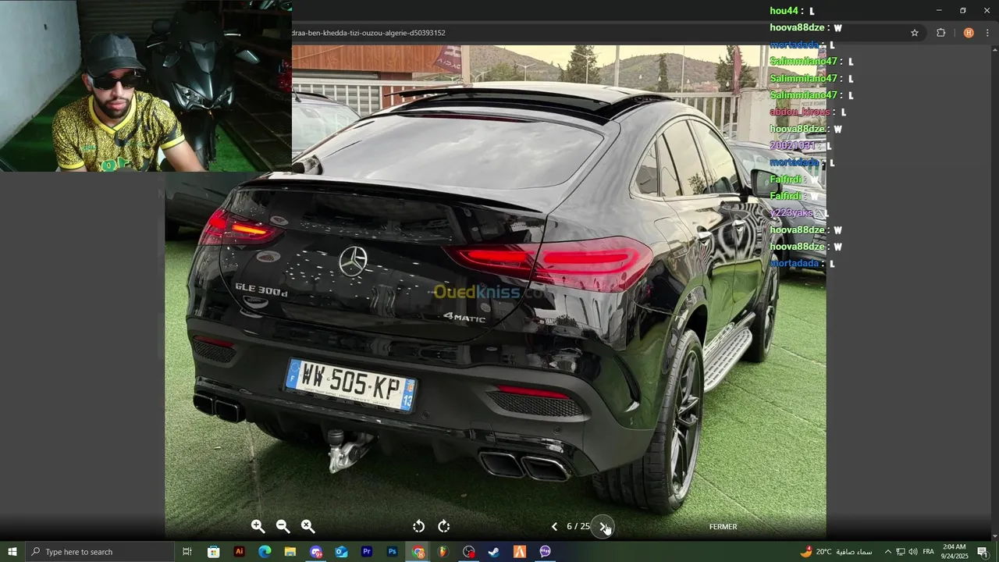Go to the next photo
Viewport: 999px width, 562px height.
[x=603, y=527]
